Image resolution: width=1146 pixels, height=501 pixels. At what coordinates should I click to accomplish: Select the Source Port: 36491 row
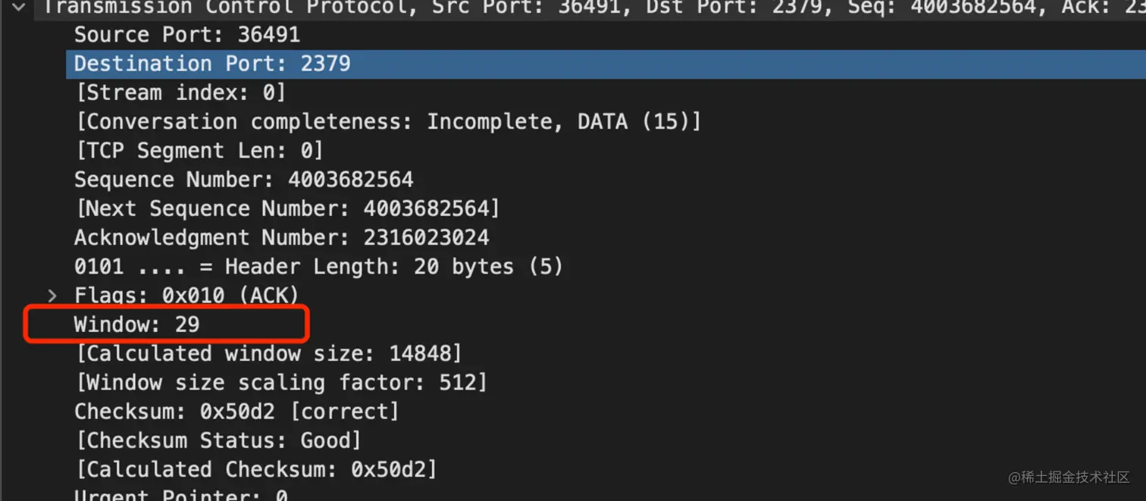[186, 35]
